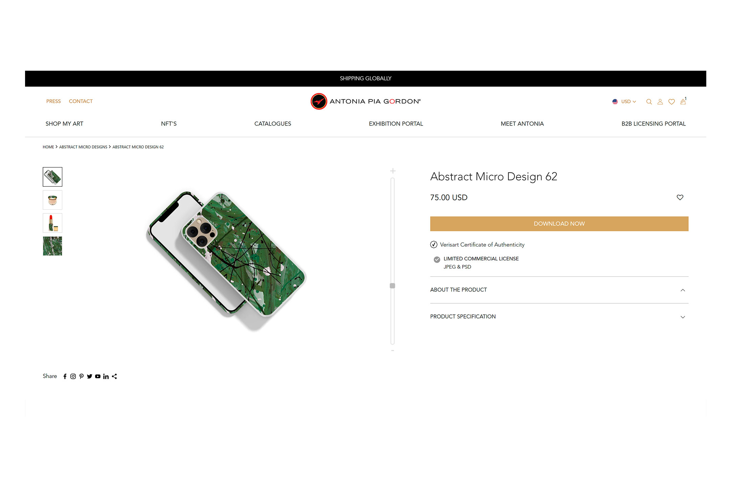The height and width of the screenshot is (487, 731).
Task: Open the header wishlist heart icon
Action: point(671,101)
